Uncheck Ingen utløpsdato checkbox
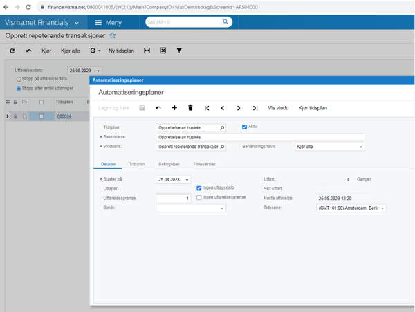 199,188
